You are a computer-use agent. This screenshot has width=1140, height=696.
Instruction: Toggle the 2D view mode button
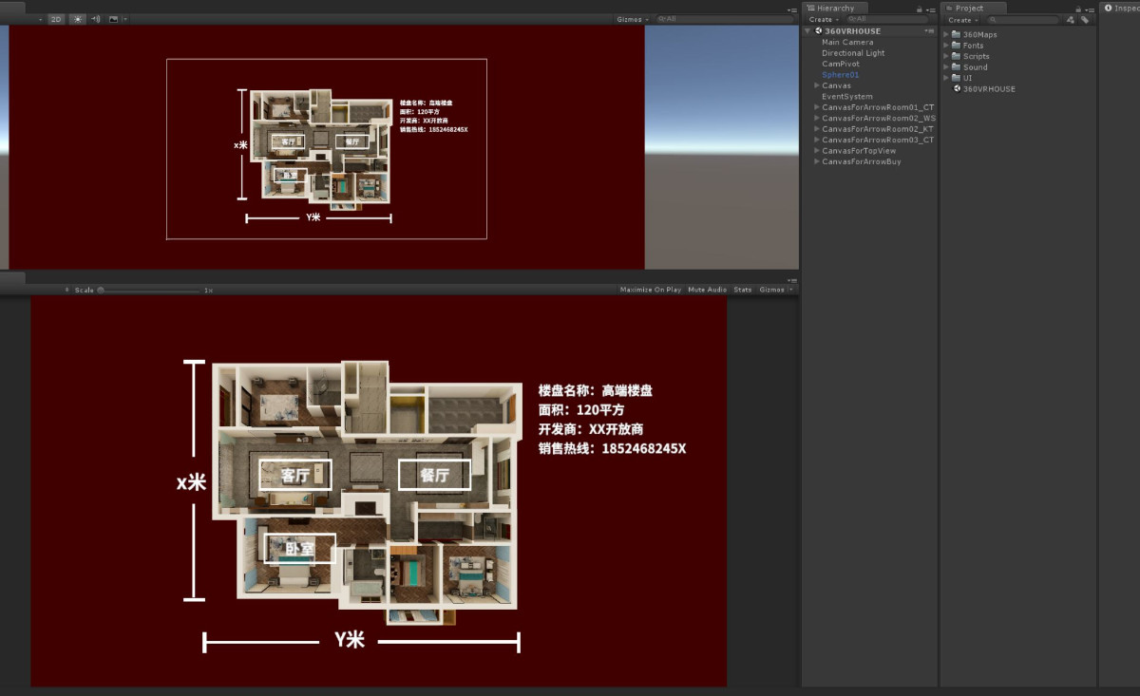click(x=56, y=19)
